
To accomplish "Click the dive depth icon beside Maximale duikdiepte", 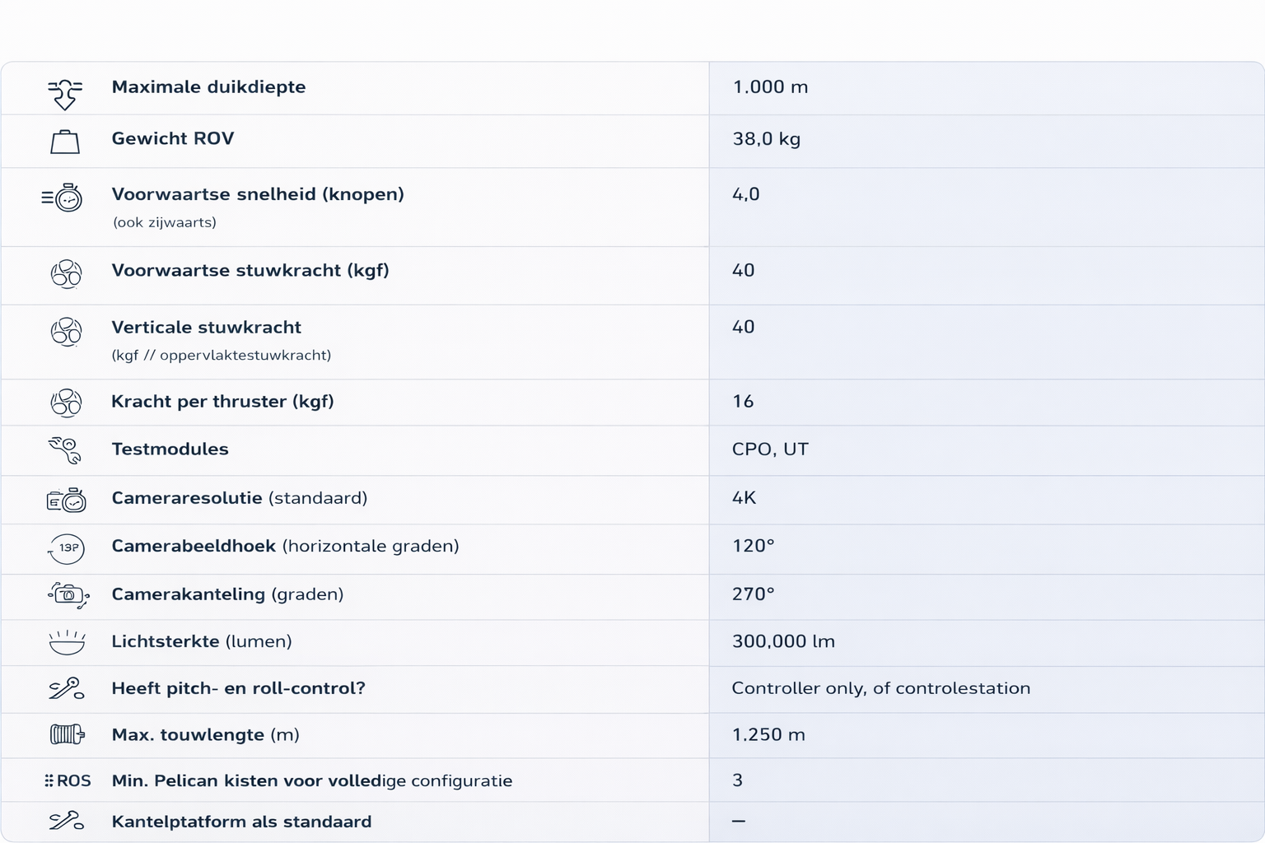I will click(65, 94).
